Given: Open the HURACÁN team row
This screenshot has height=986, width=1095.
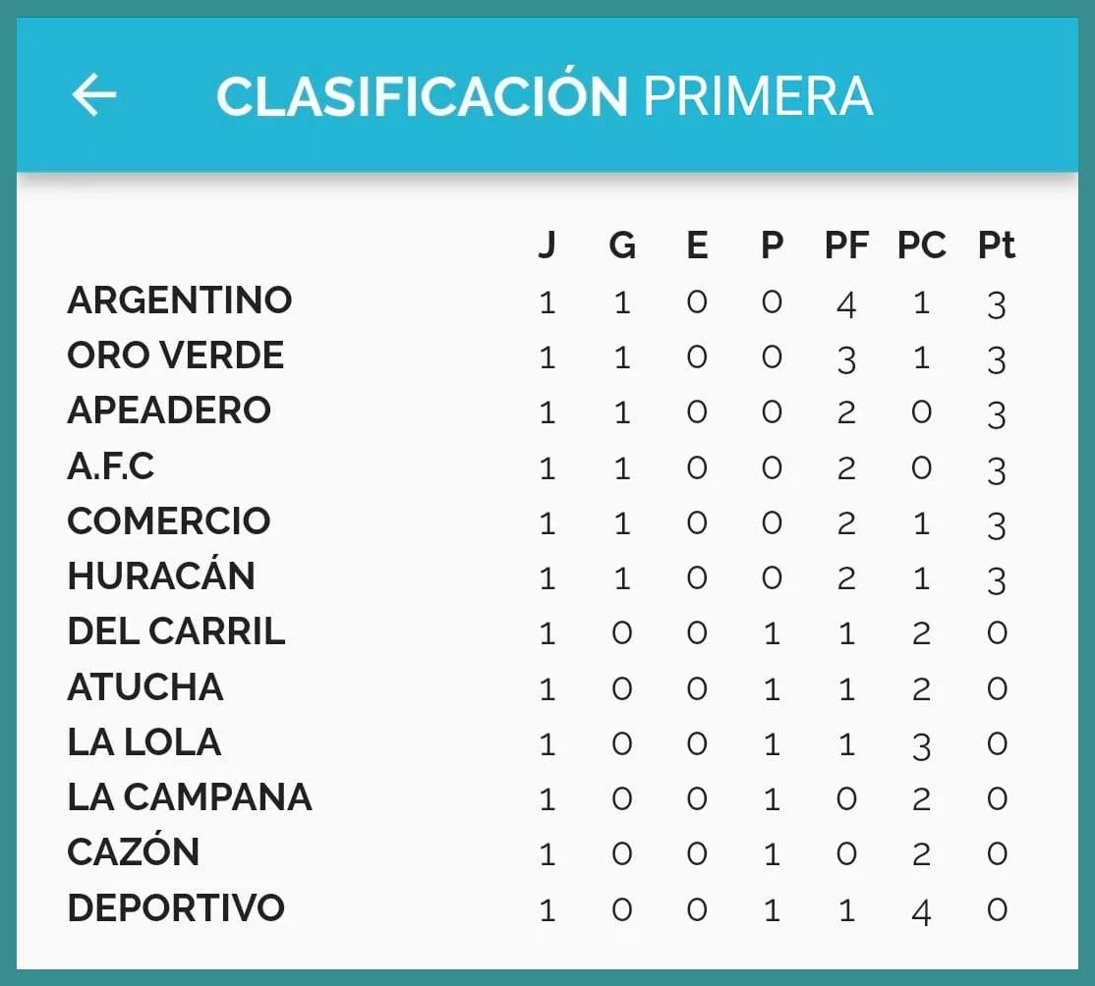Looking at the screenshot, I should pyautogui.click(x=161, y=575).
